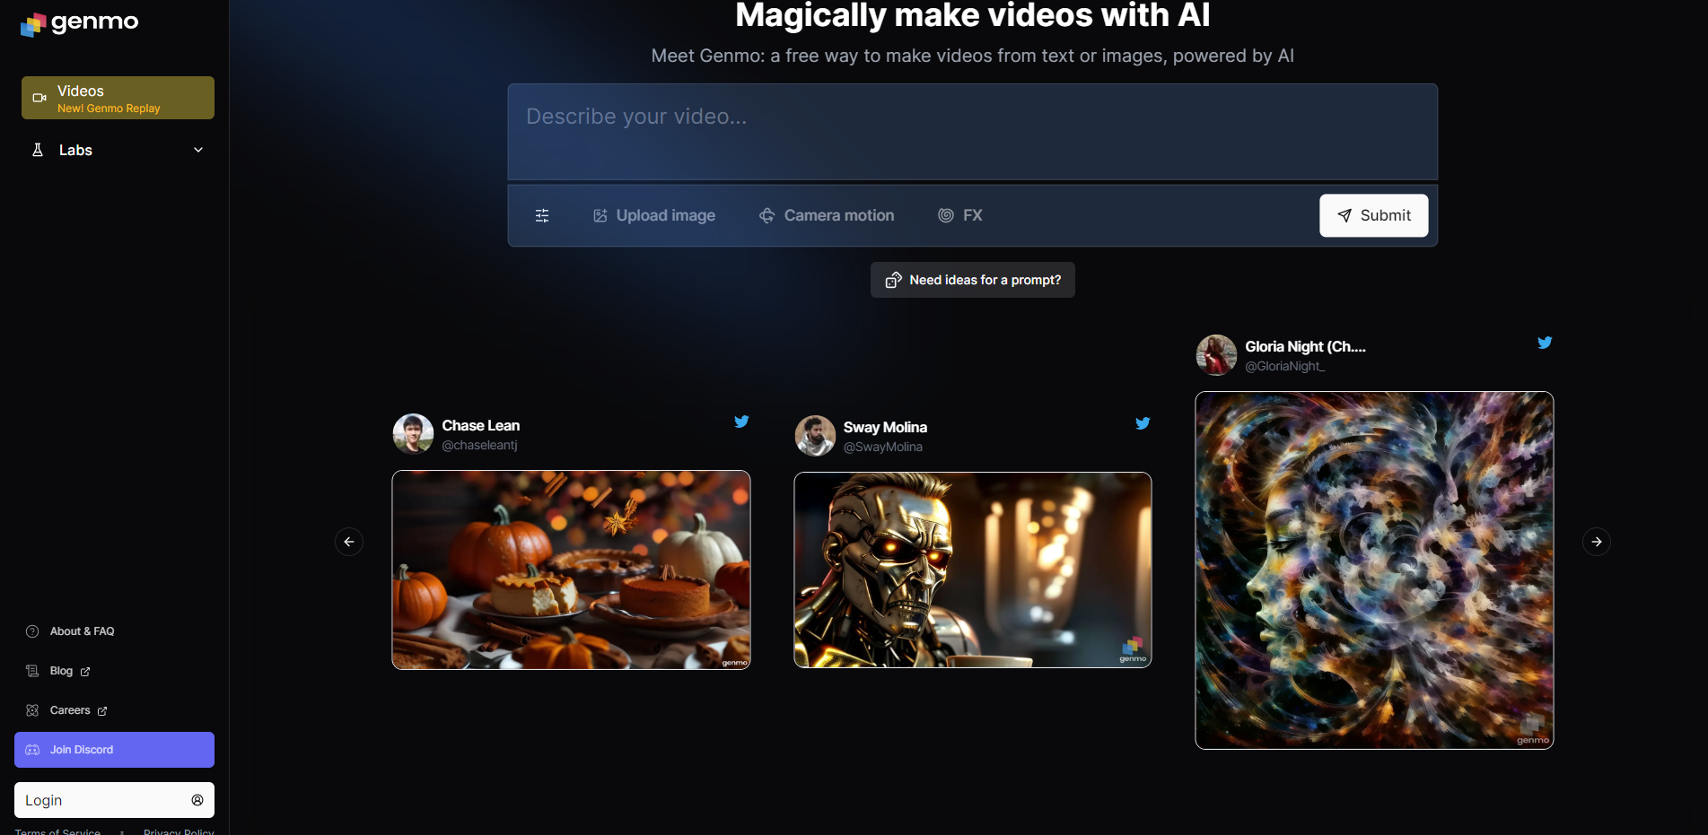This screenshot has width=1708, height=835.
Task: Open the FX effects menu
Action: pos(960,215)
